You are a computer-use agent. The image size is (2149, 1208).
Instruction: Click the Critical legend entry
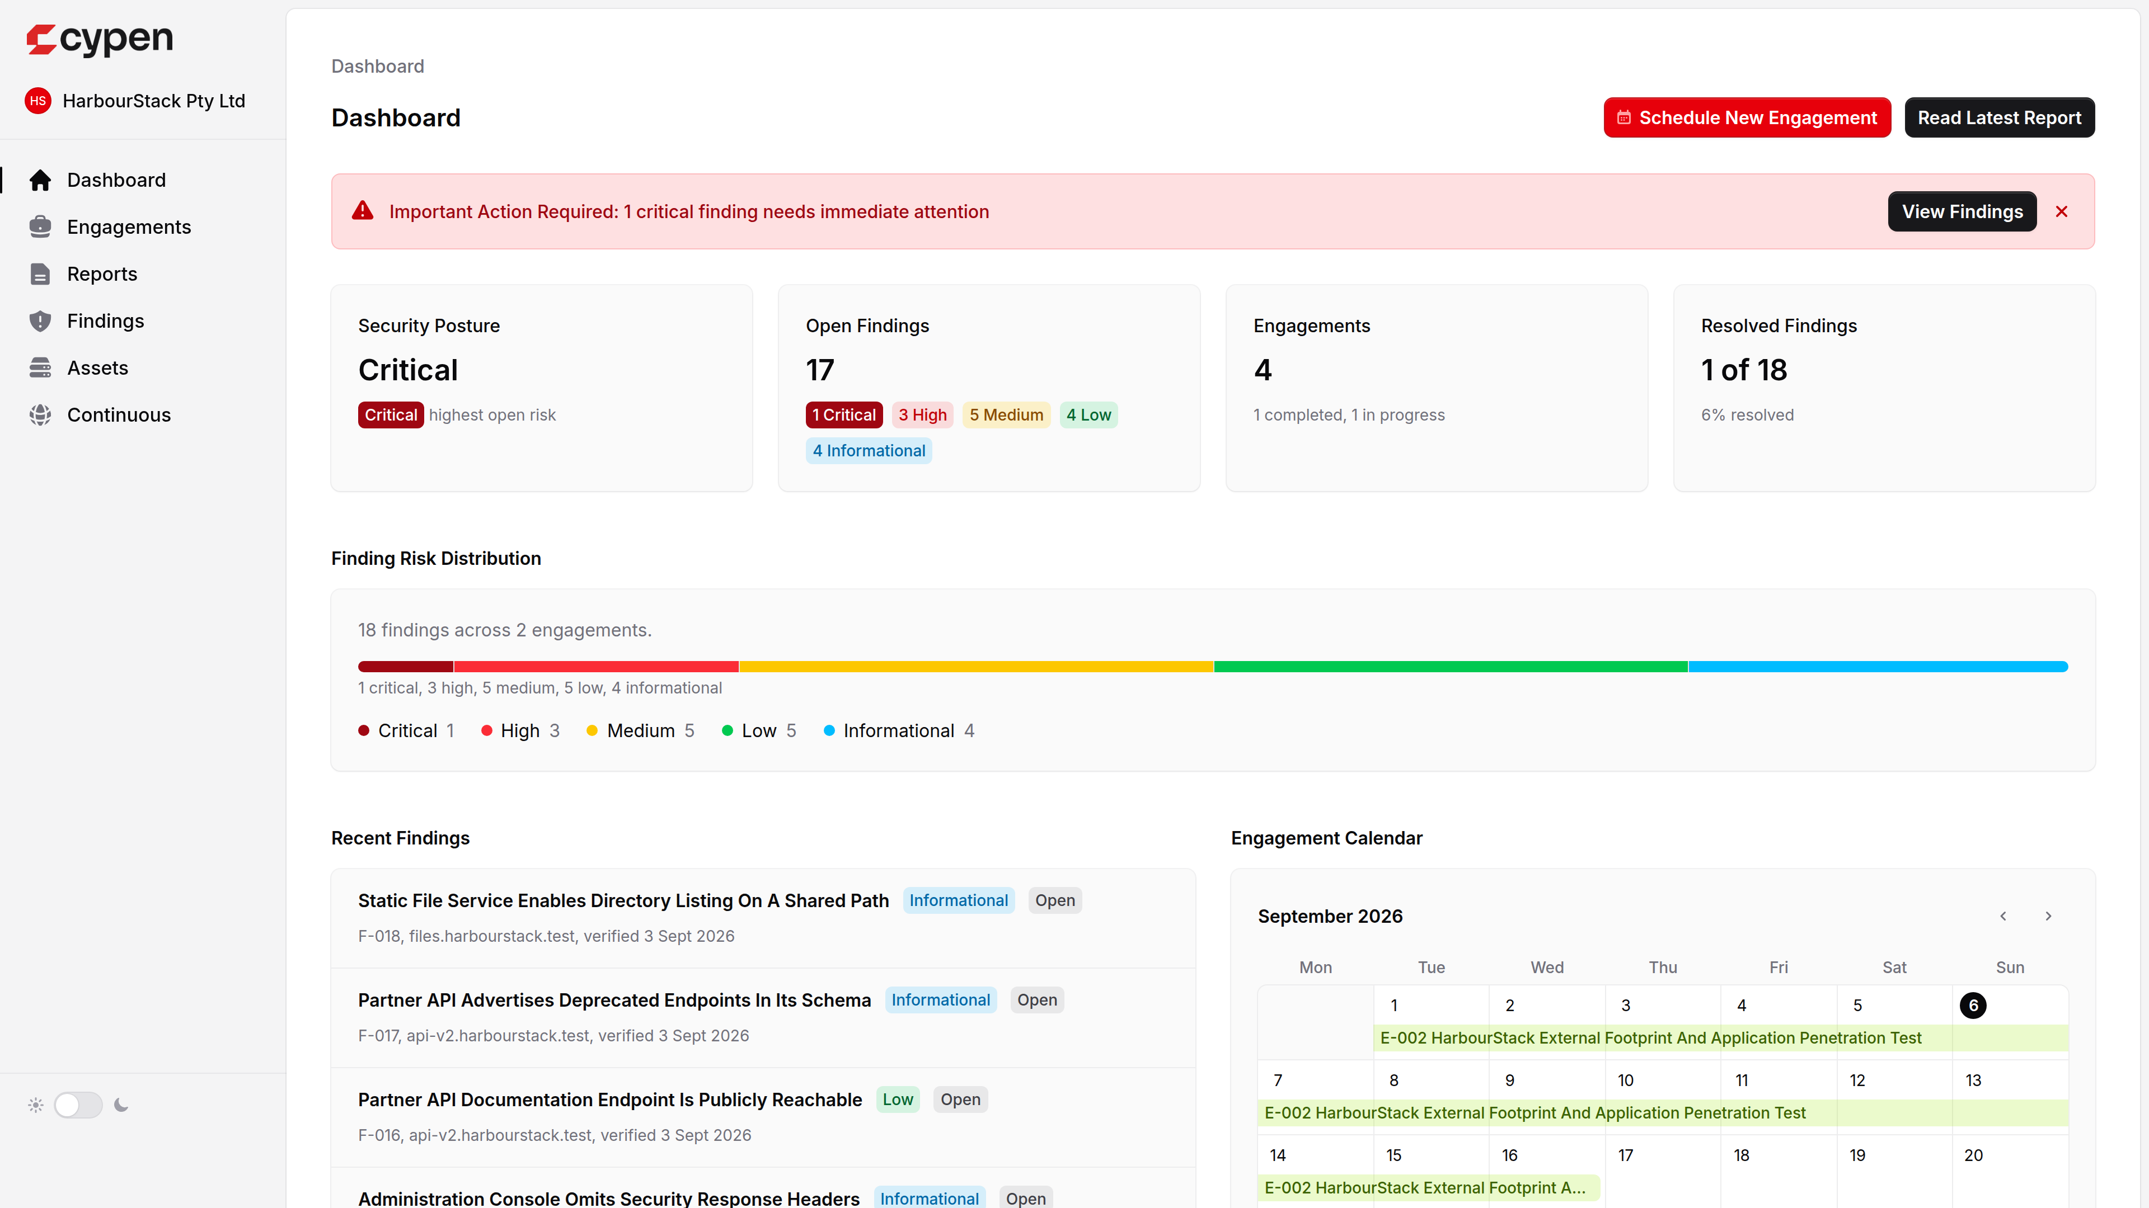click(x=406, y=731)
